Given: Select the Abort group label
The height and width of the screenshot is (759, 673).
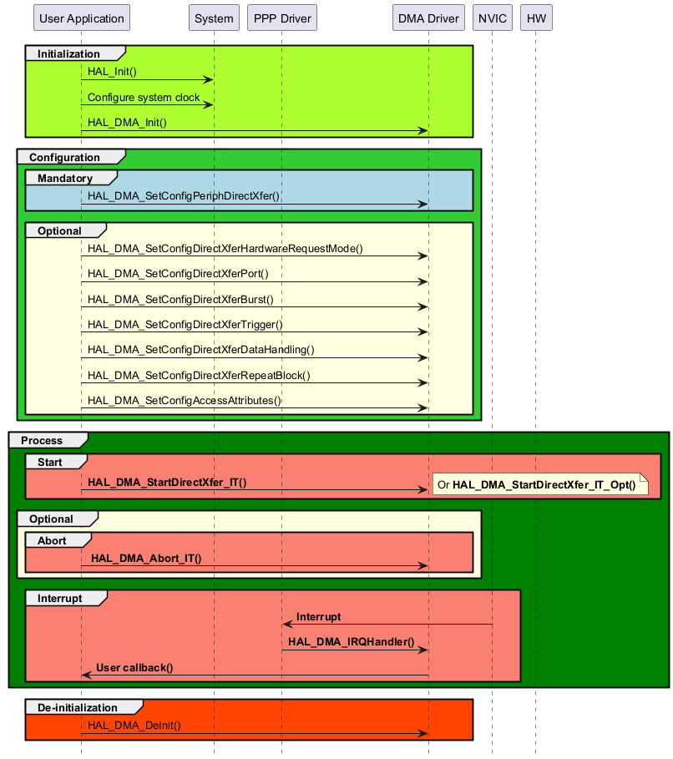Looking at the screenshot, I should coord(52,540).
